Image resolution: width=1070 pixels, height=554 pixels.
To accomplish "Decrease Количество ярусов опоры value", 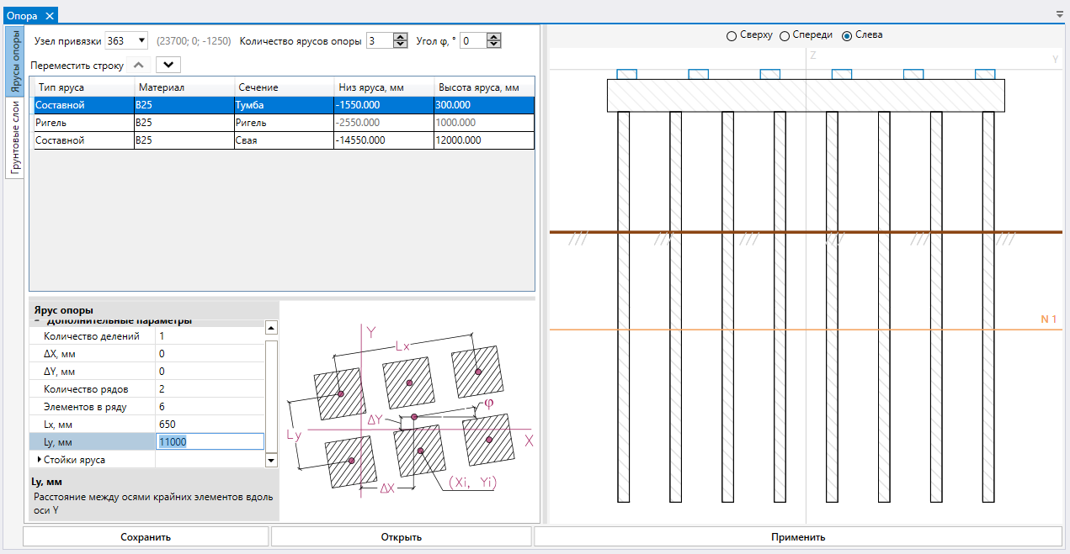I will [400, 45].
